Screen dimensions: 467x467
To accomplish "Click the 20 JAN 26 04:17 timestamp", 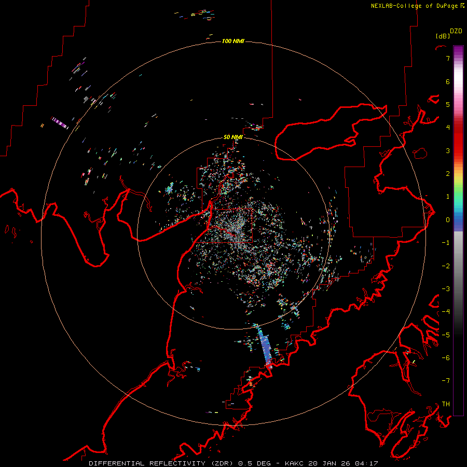I will (x=343, y=463).
